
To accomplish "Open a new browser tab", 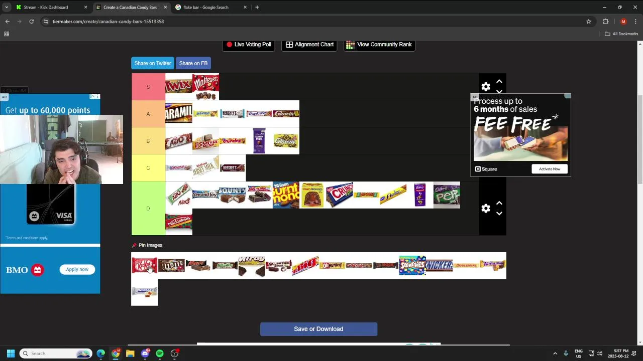I will [x=257, y=8].
